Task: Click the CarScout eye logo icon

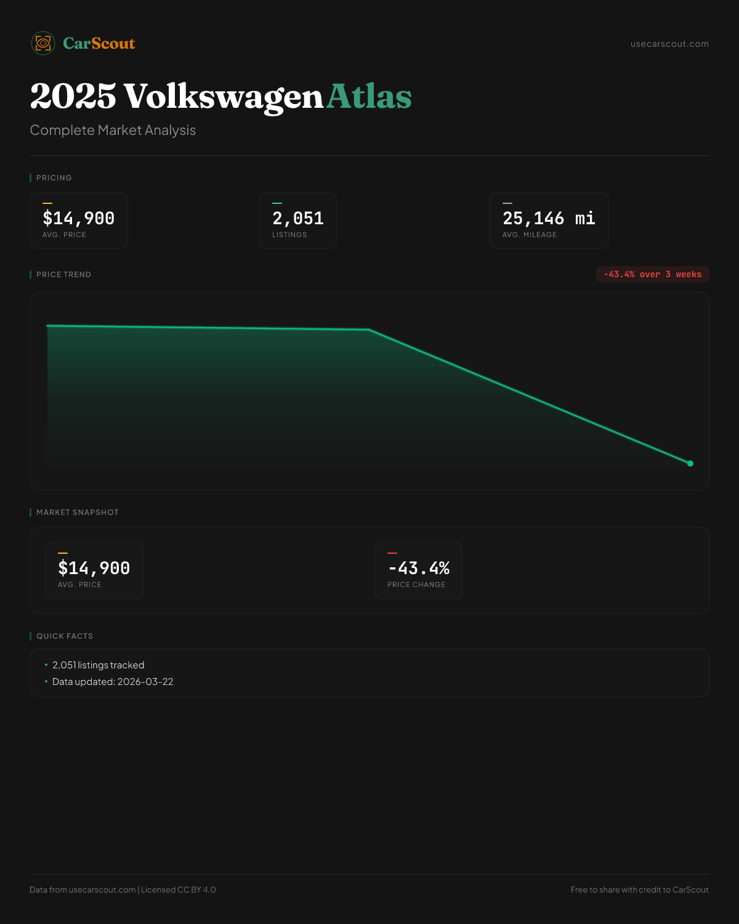Action: click(x=43, y=43)
